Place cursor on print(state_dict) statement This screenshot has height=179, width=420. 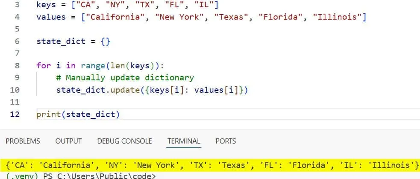78,114
